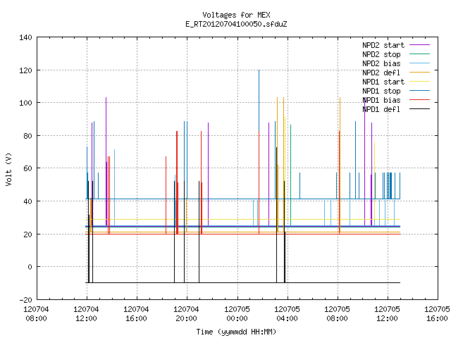Click the orange NPD2 defl legend line

pyautogui.click(x=419, y=72)
